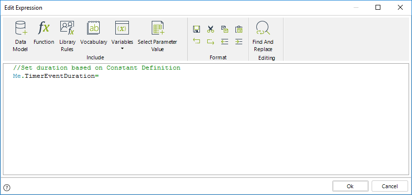Decrease indent of the line
This screenshot has width=412, height=195.
(224, 41)
